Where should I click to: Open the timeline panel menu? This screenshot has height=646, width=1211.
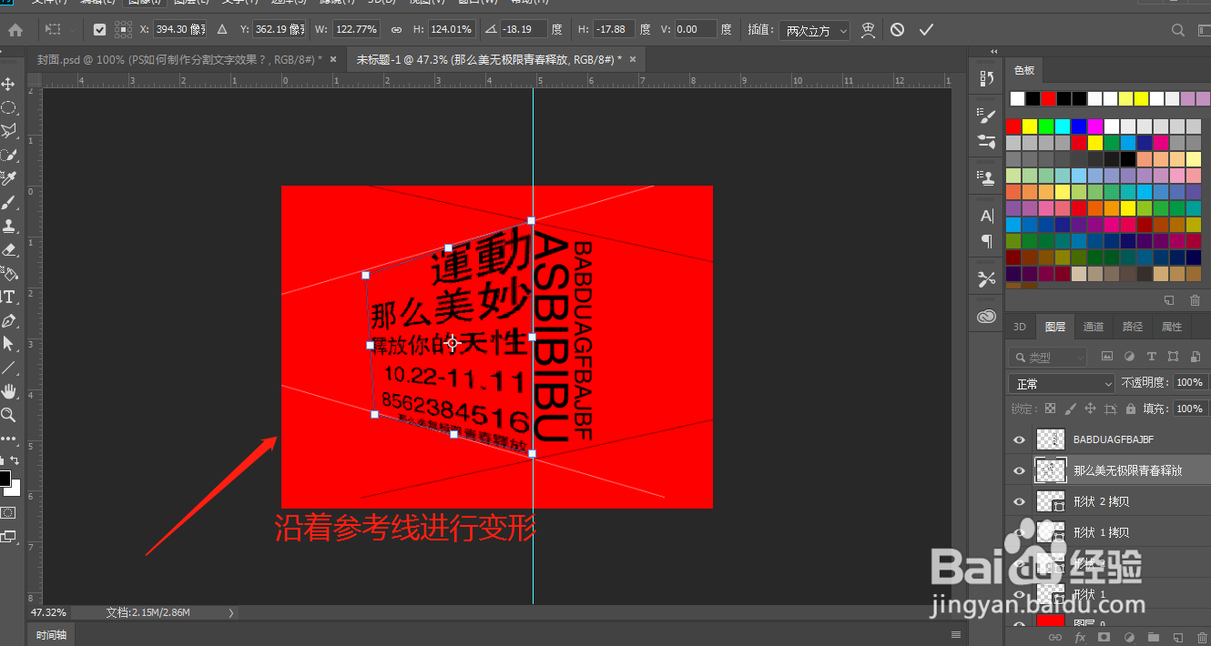[x=956, y=634]
